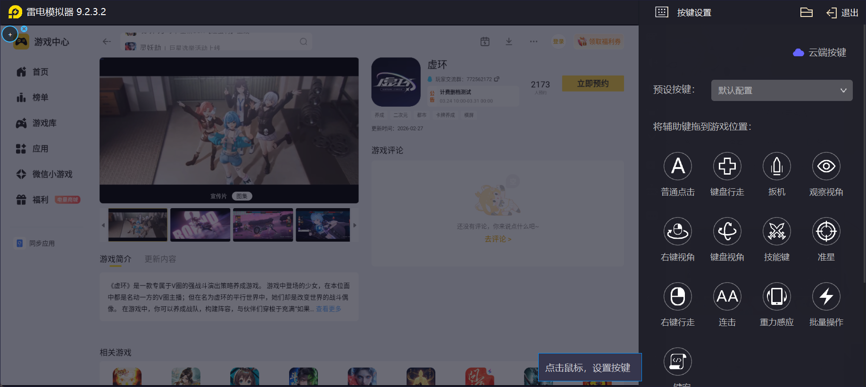This screenshot has width=866, height=387.
Task: Select the placed plus key marker
Action: 10,34
